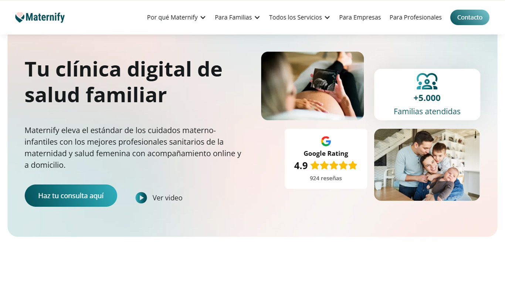Click Haz tu consulta aquí button
Image resolution: width=505 pixels, height=283 pixels.
71,196
